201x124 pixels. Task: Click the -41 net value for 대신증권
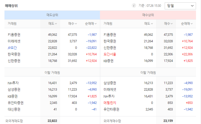coord(94,109)
